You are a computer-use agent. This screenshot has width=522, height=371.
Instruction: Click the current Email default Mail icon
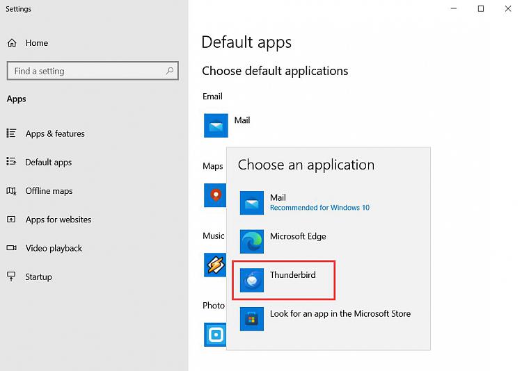pyautogui.click(x=216, y=126)
